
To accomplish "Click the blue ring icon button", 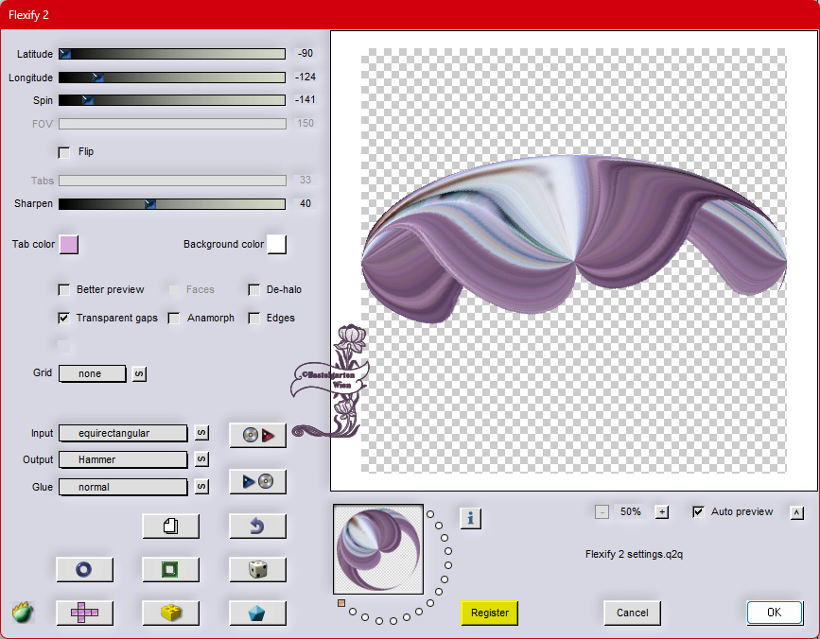I will tap(84, 569).
